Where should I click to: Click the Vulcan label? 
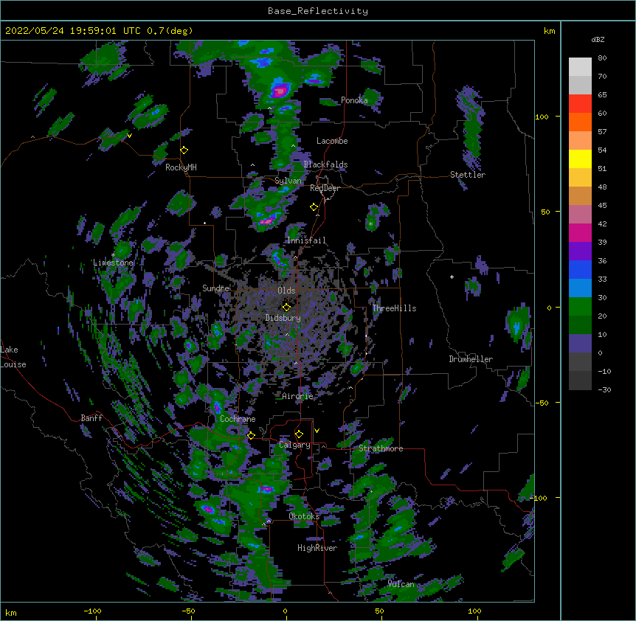pyautogui.click(x=401, y=584)
